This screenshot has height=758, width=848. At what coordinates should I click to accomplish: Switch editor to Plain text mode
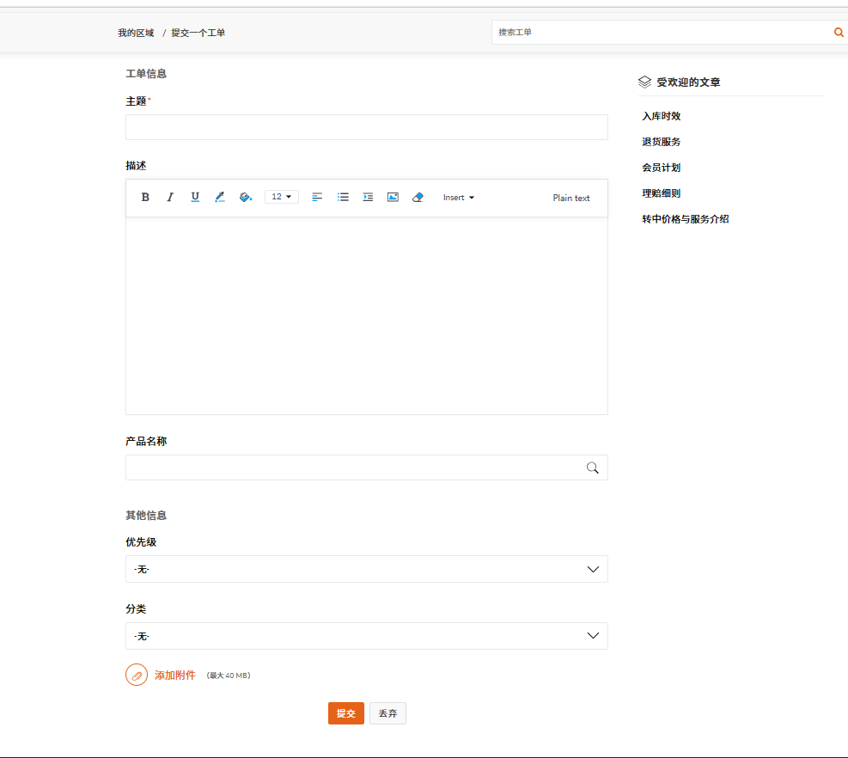[x=571, y=199]
